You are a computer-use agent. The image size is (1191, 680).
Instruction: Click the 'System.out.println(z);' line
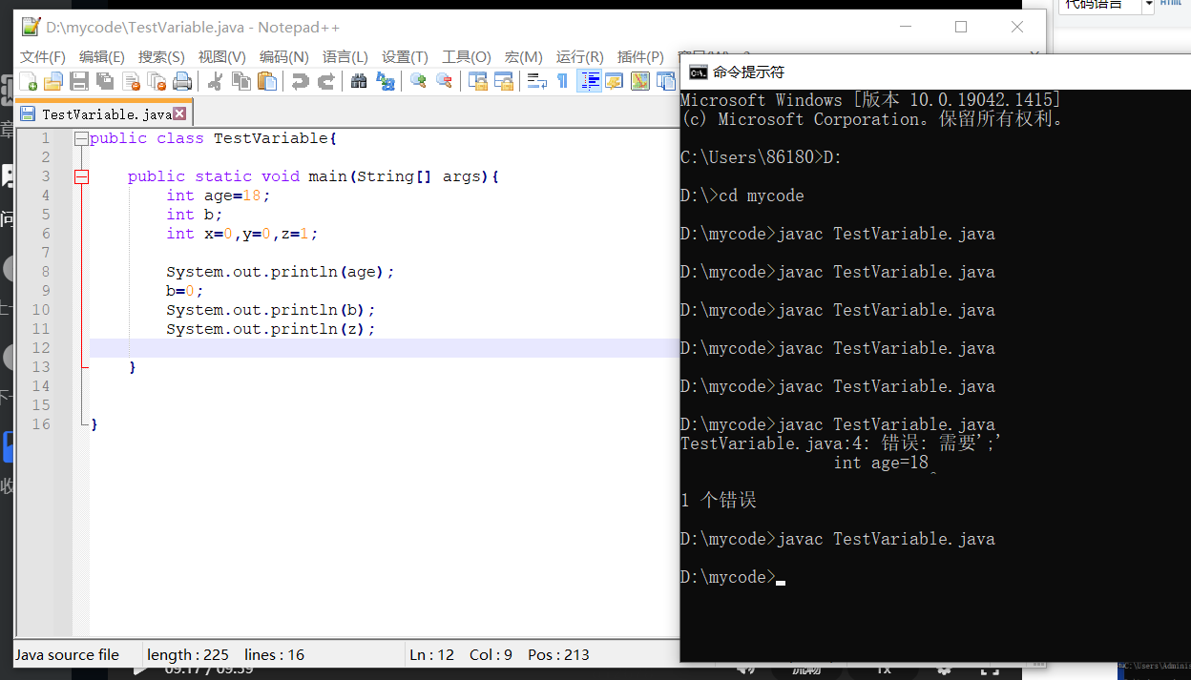coord(271,329)
